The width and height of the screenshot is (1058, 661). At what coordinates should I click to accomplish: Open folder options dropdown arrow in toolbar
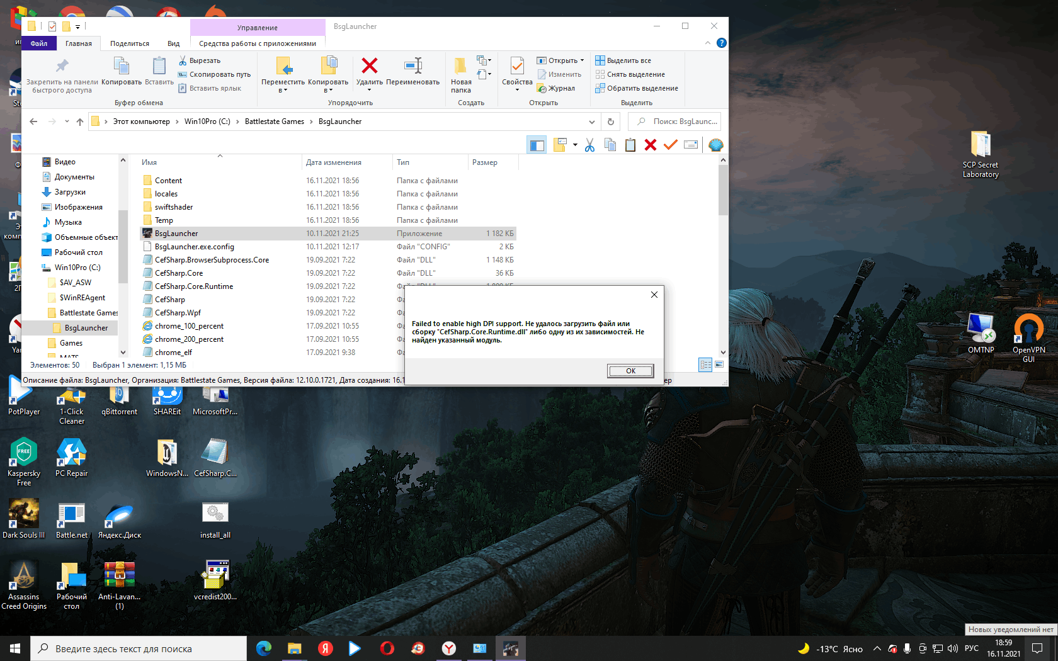tap(575, 145)
